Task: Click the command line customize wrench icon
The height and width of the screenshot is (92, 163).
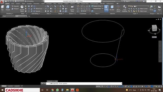Action: [x=45, y=84]
